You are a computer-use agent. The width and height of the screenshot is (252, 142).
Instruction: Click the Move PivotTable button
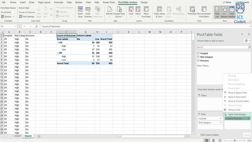[x=146, y=12]
